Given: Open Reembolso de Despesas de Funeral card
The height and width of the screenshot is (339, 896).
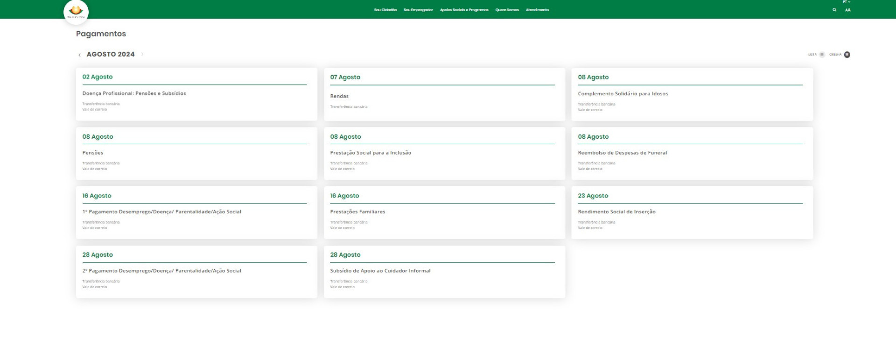Looking at the screenshot, I should click(692, 154).
